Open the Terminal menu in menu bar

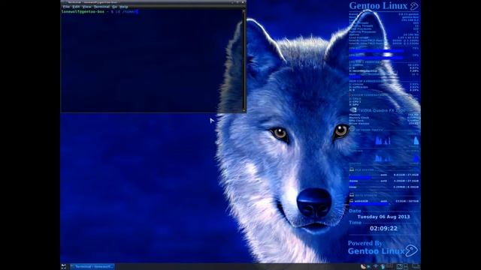point(101,7)
